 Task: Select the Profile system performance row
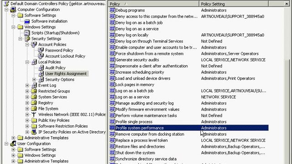pos(189,128)
